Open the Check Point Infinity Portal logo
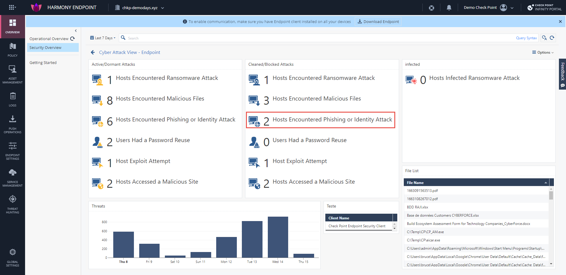This screenshot has width=566, height=275. pos(544,7)
